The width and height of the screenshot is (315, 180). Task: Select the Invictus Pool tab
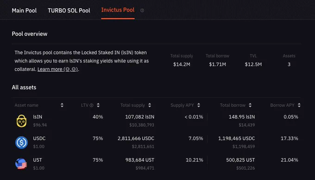coord(118,10)
